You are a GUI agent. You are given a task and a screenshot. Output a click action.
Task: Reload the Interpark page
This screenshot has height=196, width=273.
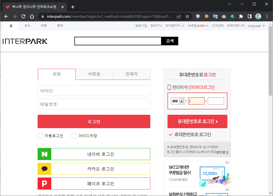point(23,16)
